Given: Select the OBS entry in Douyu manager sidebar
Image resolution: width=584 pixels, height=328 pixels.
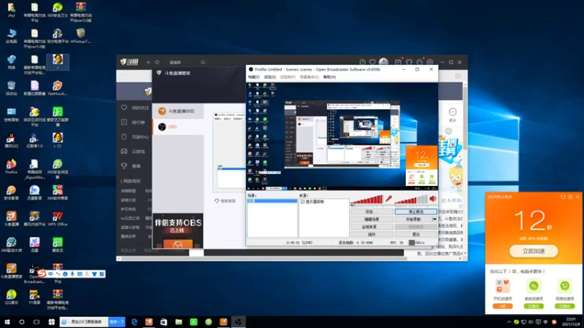Looking at the screenshot, I should pos(178,127).
